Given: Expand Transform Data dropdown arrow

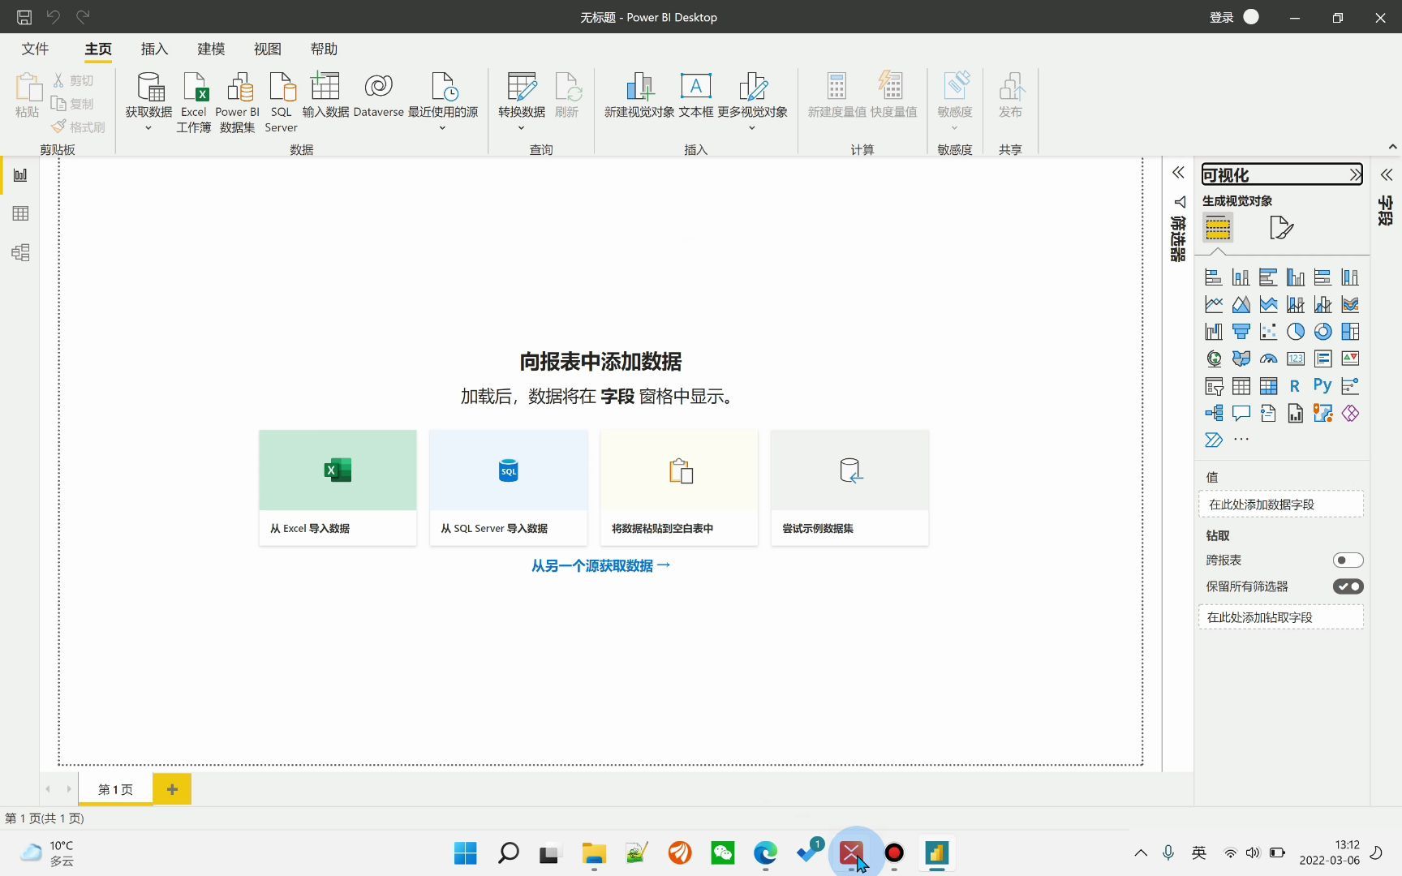Looking at the screenshot, I should (522, 128).
